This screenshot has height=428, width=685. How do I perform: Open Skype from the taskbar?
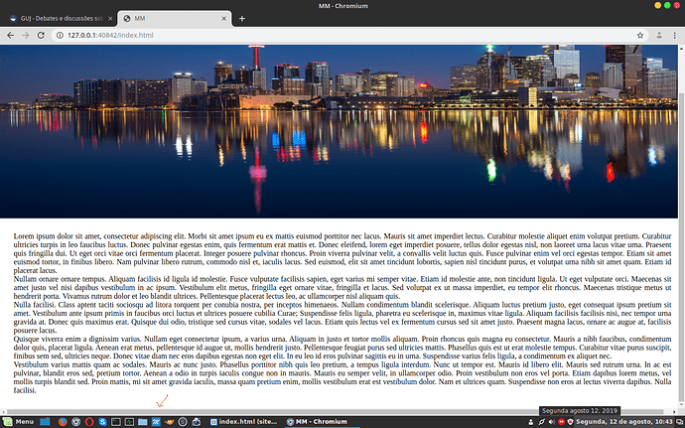click(102, 422)
